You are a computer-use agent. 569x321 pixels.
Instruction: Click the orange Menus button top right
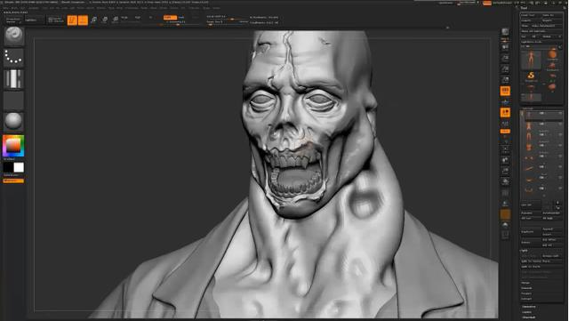pos(487,3)
